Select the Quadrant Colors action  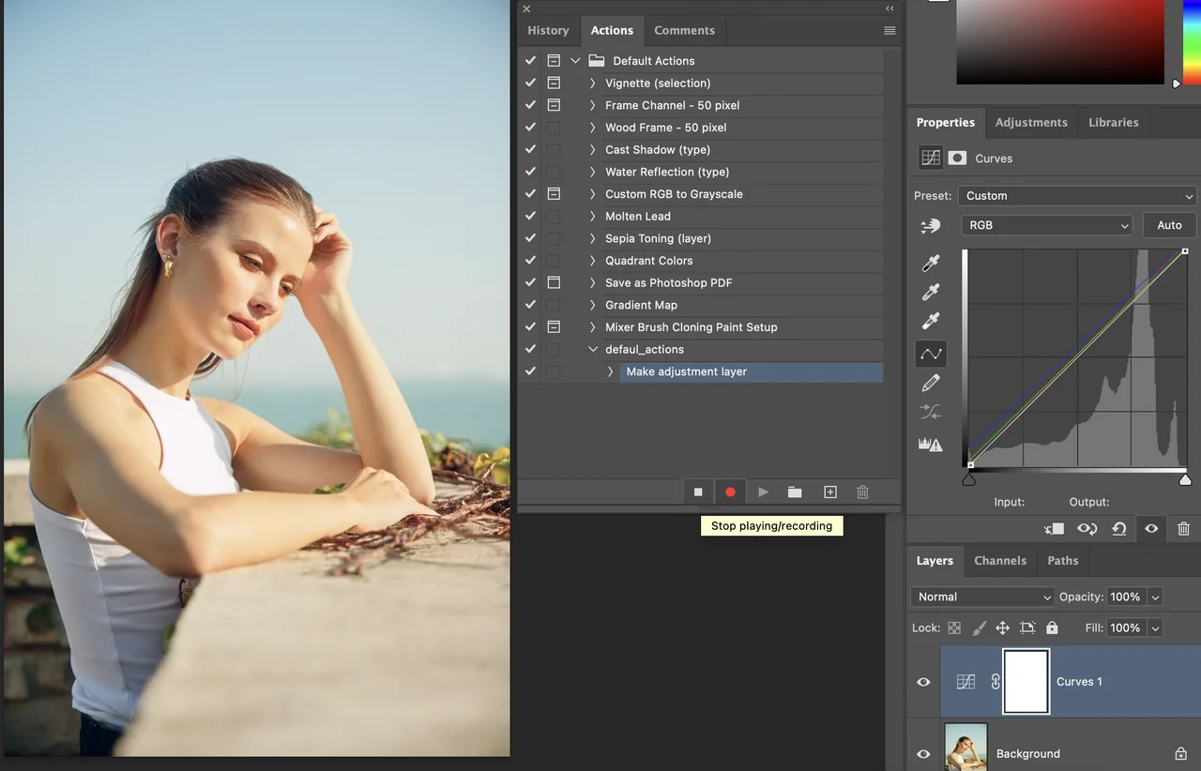point(649,261)
